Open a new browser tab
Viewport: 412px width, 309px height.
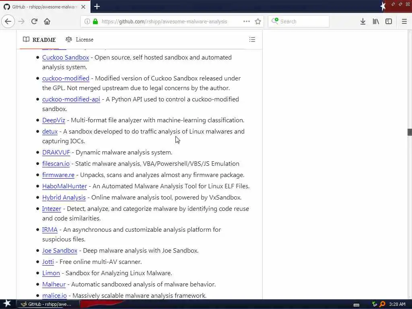coord(97,6)
